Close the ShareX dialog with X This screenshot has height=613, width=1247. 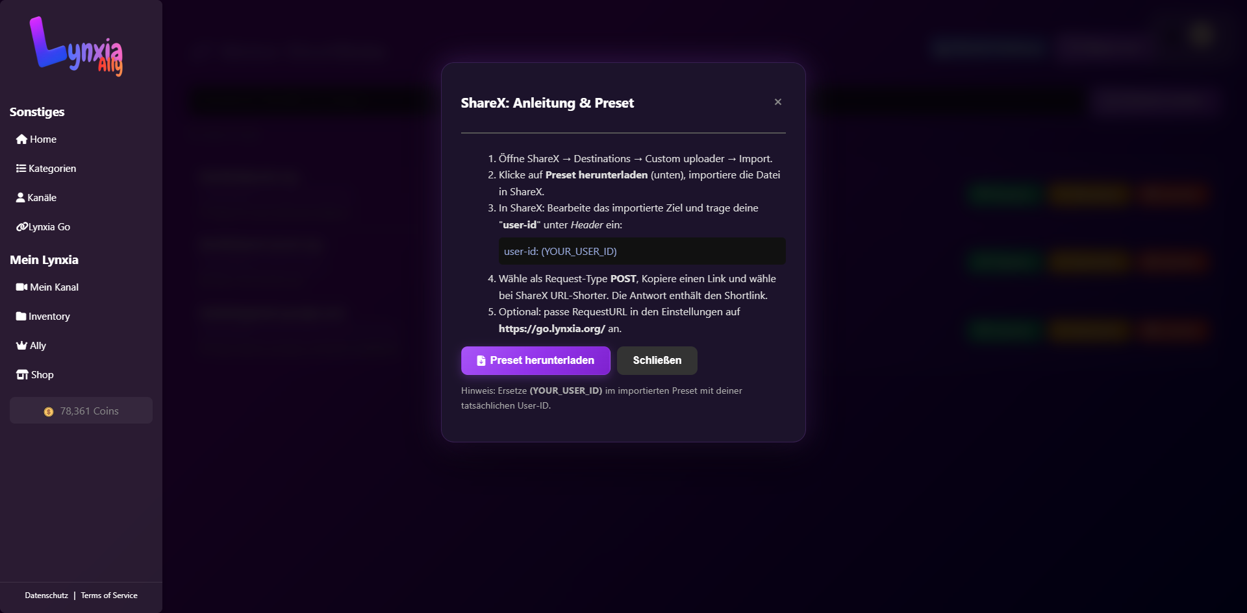(x=777, y=102)
